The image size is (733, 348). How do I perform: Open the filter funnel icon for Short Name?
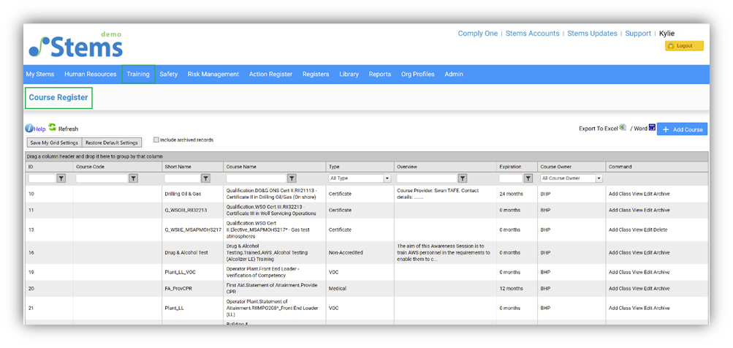pos(205,178)
